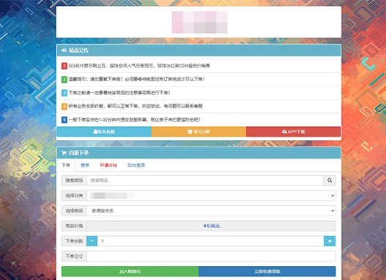Open the 选择商品 product dropdown
This screenshot has height=280, width=386.
point(211,211)
